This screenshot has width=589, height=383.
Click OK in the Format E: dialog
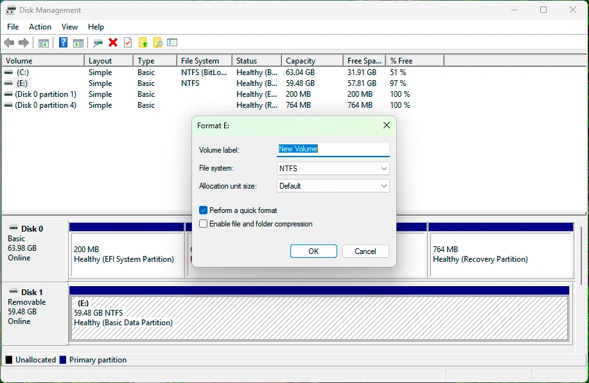click(x=313, y=251)
